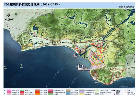Click the arrow icon at map's bottom-right corner
The image size is (139, 95).
134,87
